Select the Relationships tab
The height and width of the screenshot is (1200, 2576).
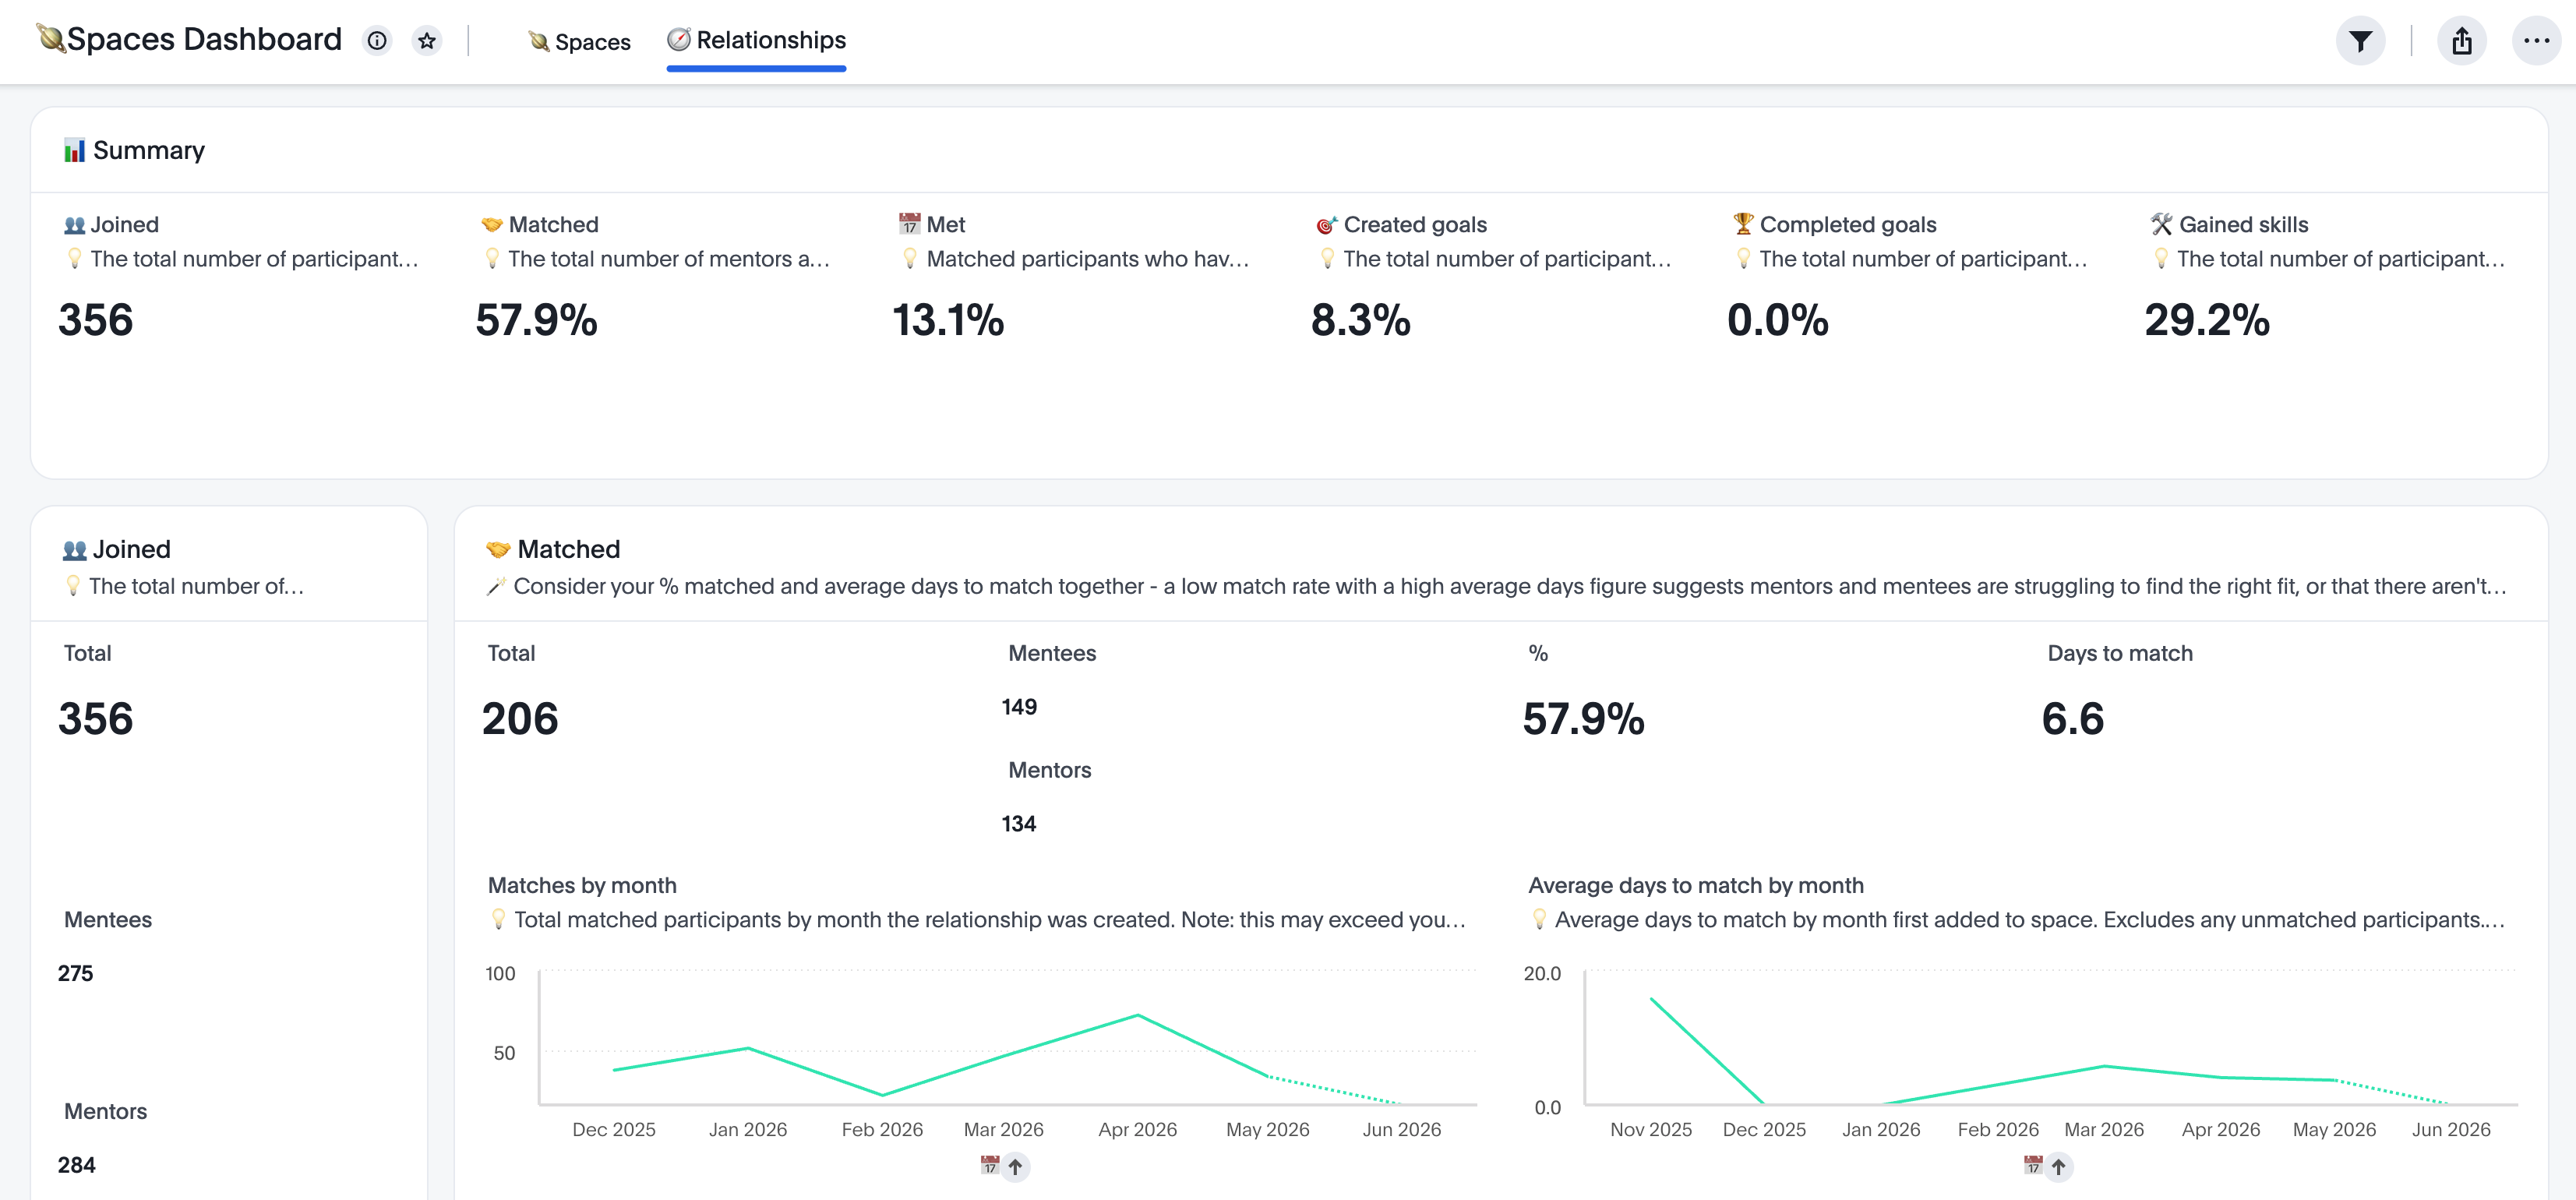click(x=756, y=40)
